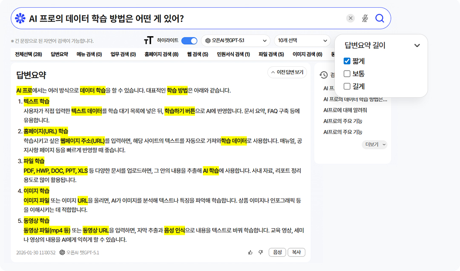The image size is (460, 271).
Task: Click the 이전 답변 보기 button
Action: (x=287, y=73)
